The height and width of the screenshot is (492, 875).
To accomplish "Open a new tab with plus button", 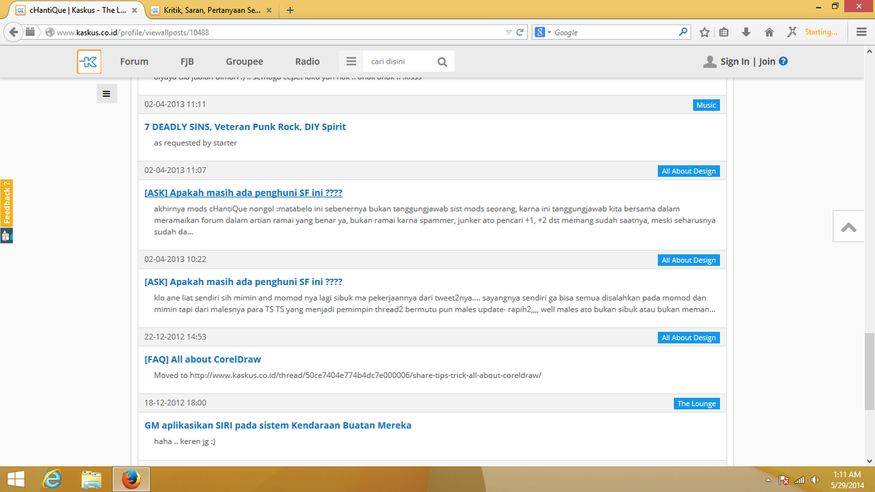I will click(291, 10).
